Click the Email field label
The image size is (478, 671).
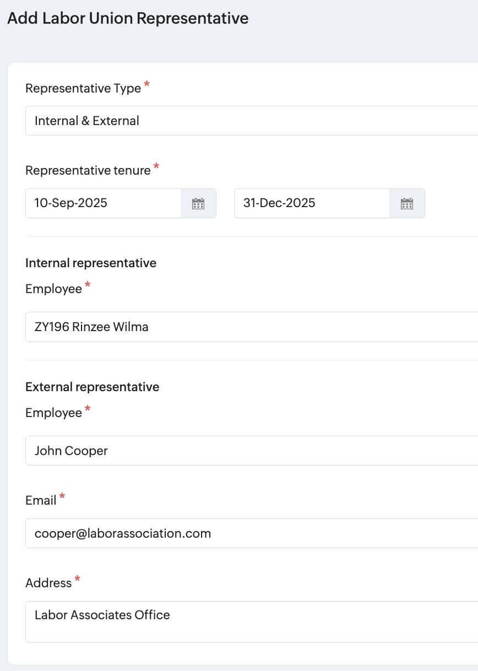tap(41, 500)
